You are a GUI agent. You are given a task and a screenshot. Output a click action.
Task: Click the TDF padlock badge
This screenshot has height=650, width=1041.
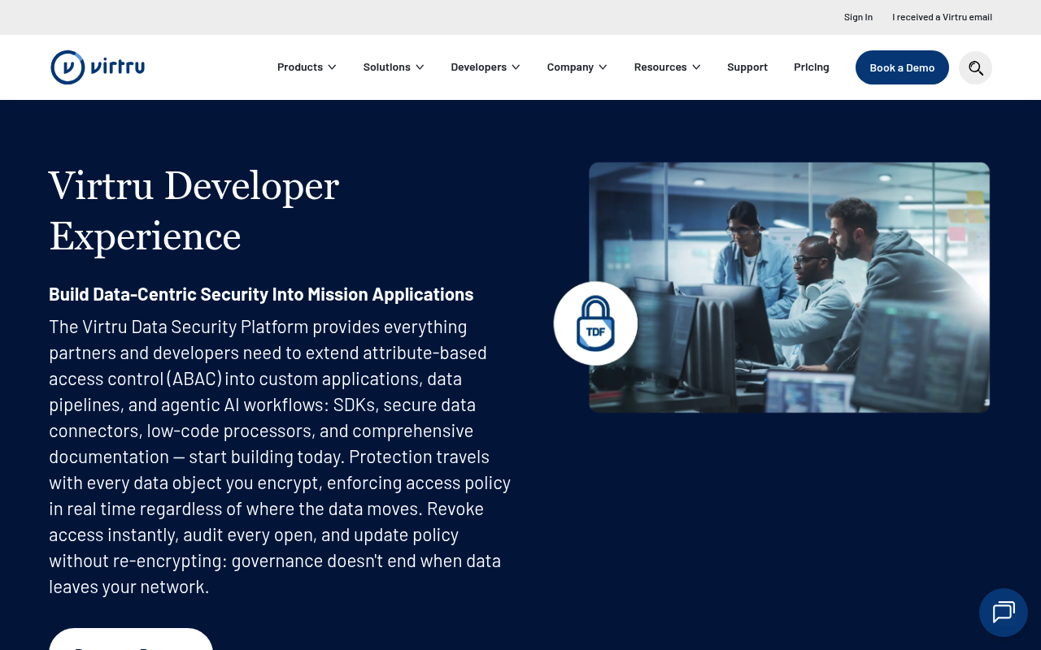595,323
